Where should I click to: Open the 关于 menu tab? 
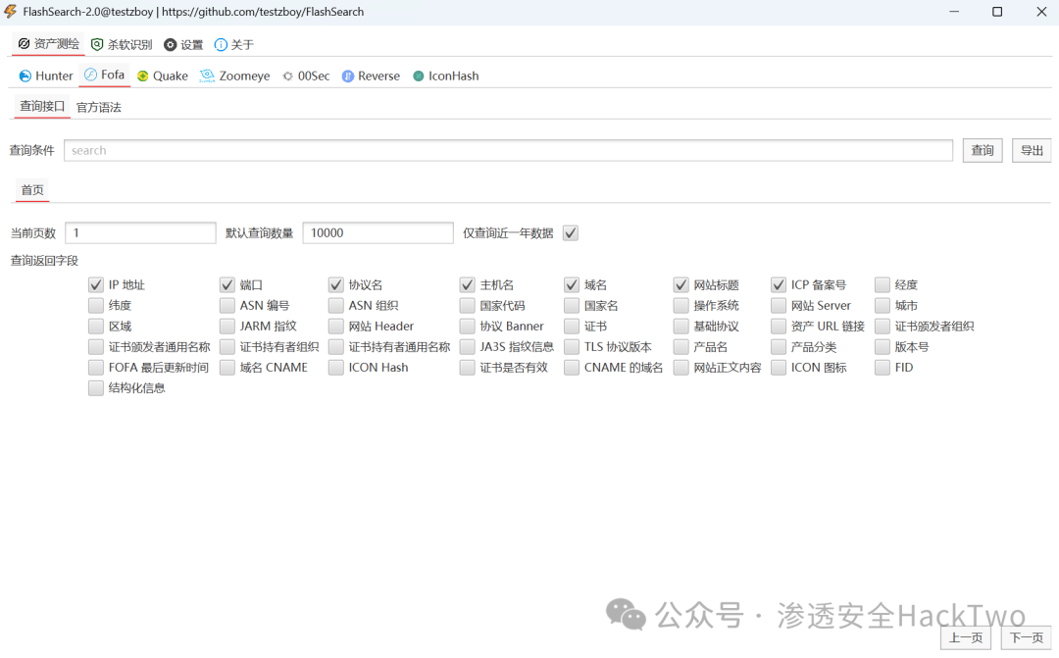point(233,44)
